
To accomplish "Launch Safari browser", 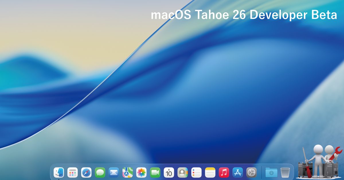I will pyautogui.click(x=86, y=172).
